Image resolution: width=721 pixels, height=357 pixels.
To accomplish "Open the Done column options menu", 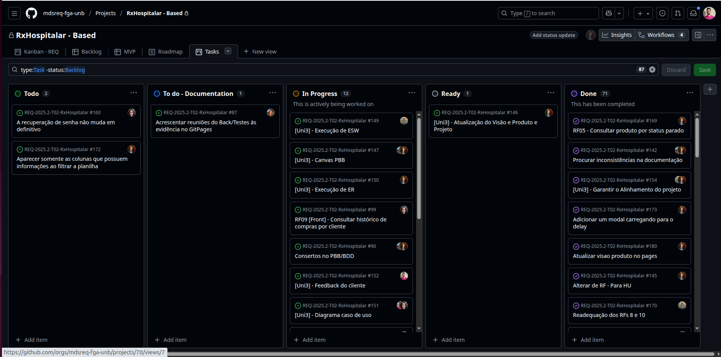I will (690, 93).
